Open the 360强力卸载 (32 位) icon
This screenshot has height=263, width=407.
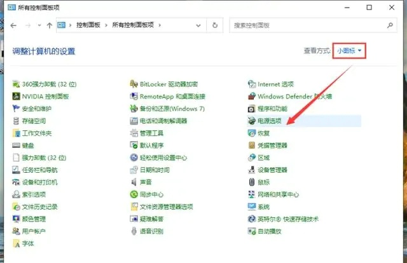(x=16, y=84)
